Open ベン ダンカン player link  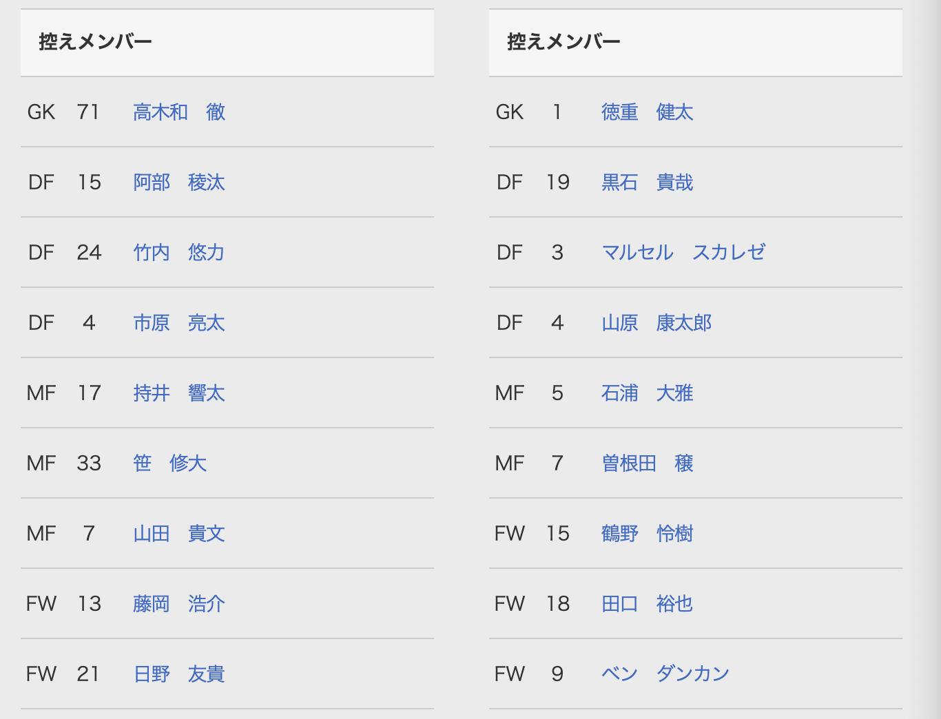click(665, 674)
